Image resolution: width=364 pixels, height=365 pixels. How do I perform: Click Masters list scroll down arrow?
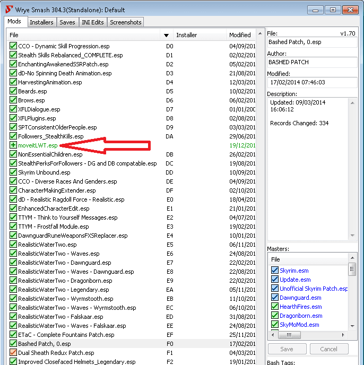tap(352, 326)
